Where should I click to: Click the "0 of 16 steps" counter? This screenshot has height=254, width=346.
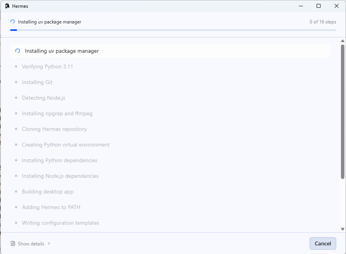point(322,22)
